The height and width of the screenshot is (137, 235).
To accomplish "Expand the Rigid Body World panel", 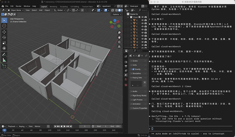I will [138, 95].
